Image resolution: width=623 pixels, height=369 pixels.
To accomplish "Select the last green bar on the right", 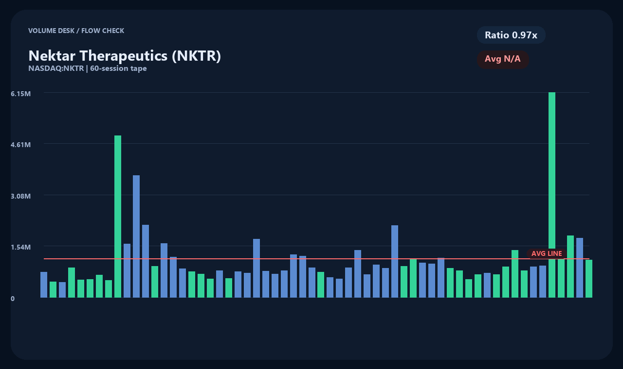I will click(589, 279).
